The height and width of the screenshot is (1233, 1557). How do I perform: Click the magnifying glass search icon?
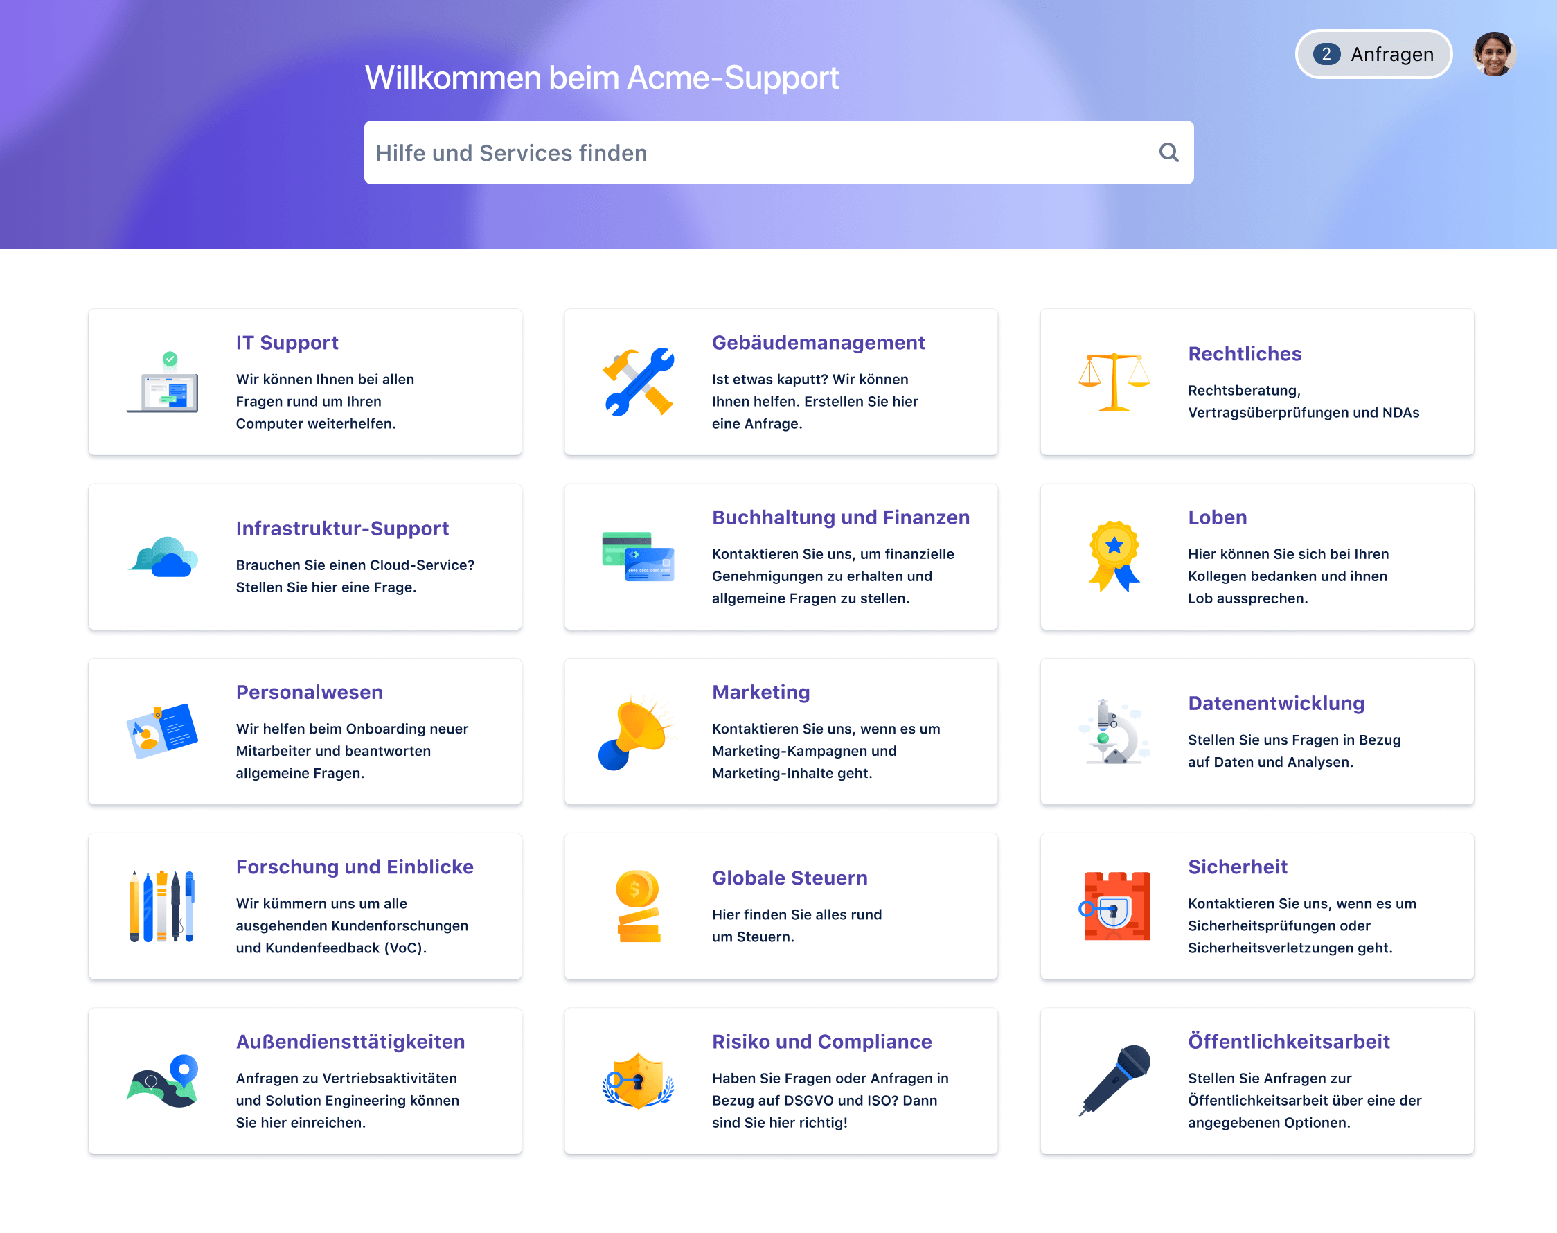1168,152
